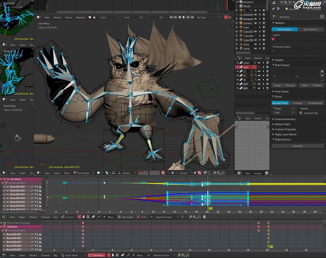The image size is (326, 258).
Task: Click the Generate button in Rigify Buttons
Action: click(298, 146)
